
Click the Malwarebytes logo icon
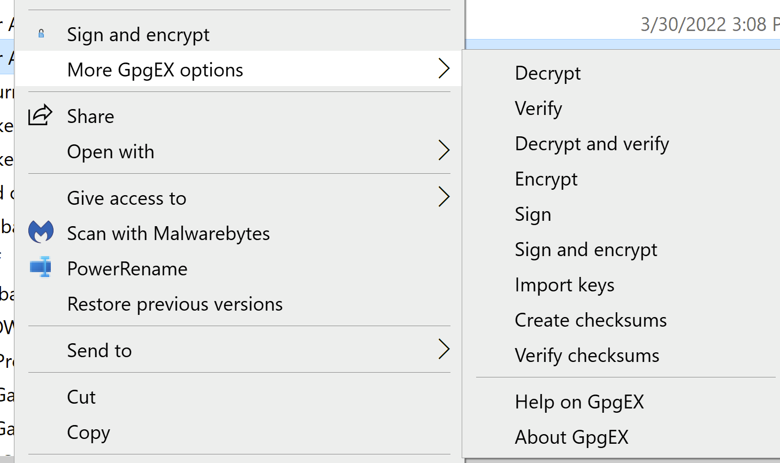point(41,232)
